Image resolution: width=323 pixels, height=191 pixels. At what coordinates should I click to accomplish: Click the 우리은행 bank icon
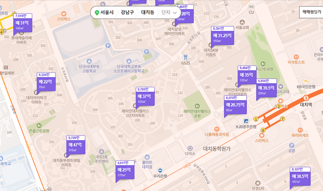pos(160,170)
